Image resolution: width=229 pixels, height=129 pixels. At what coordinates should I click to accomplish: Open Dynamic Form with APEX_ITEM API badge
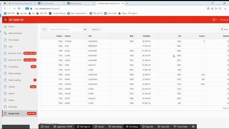[x=20, y=53]
